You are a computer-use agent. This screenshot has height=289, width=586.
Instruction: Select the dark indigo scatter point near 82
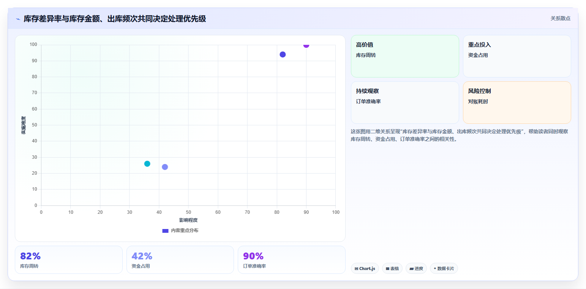click(x=283, y=54)
